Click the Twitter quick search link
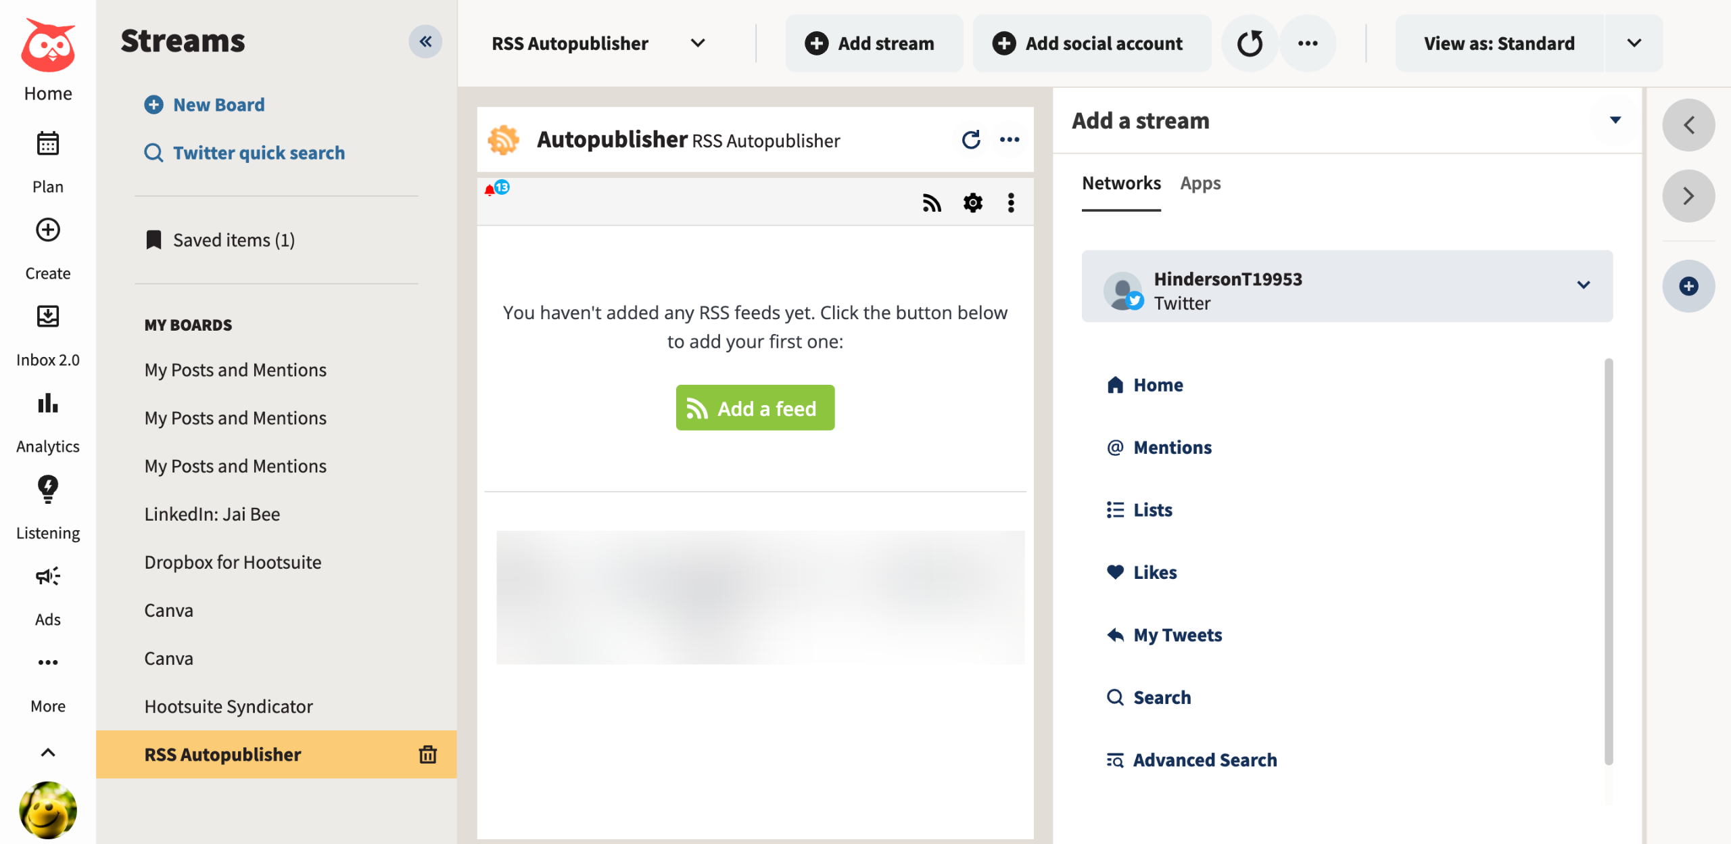 point(258,153)
